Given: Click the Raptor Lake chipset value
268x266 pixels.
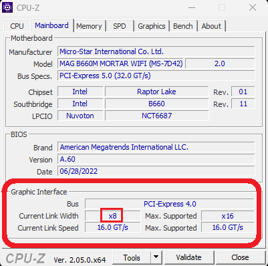Looking at the screenshot, I should (x=156, y=92).
